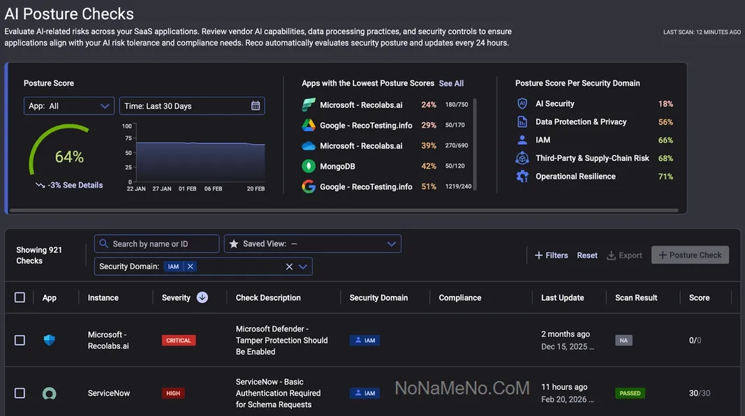Click the Reset filters button
Image resolution: width=745 pixels, height=416 pixels.
587,255
